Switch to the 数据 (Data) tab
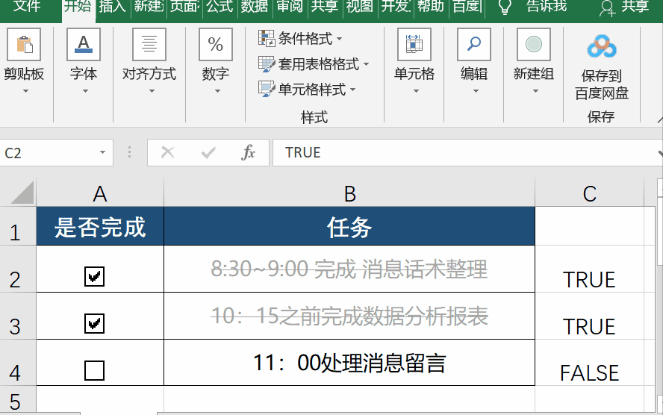This screenshot has height=415, width=663. 255,6
